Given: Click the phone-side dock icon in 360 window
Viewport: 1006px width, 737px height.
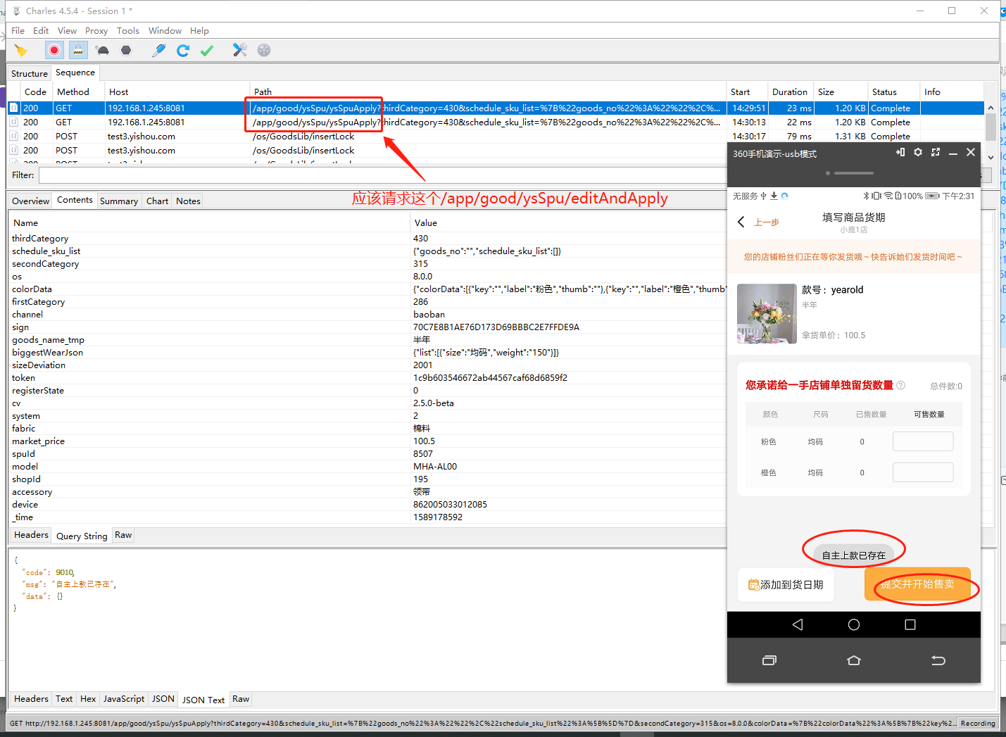Looking at the screenshot, I should pyautogui.click(x=900, y=152).
